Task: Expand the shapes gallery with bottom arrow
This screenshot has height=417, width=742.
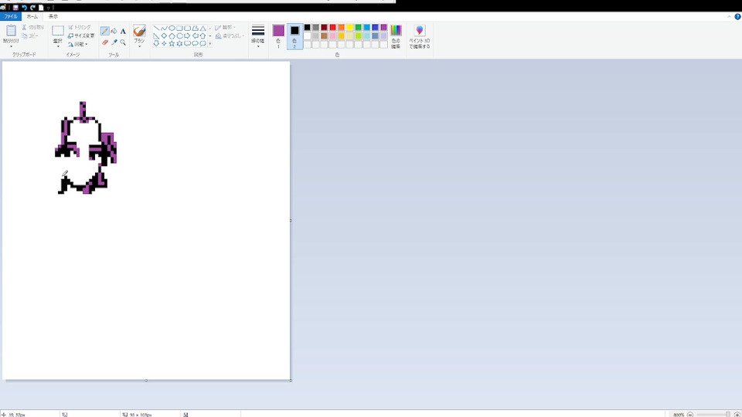Action: [x=210, y=44]
